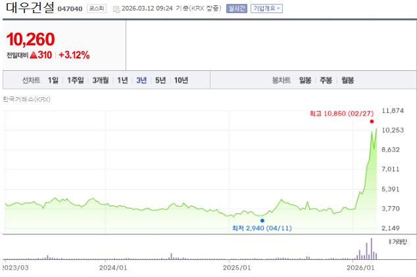
Task: Click the 한국거래소(KRX) label
Action: click(26, 99)
